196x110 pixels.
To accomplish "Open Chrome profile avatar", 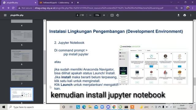I will [188, 8].
